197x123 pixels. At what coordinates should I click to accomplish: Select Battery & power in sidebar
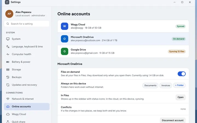tap(27, 62)
